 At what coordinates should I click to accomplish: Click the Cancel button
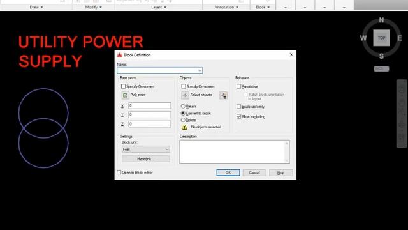[x=254, y=172]
